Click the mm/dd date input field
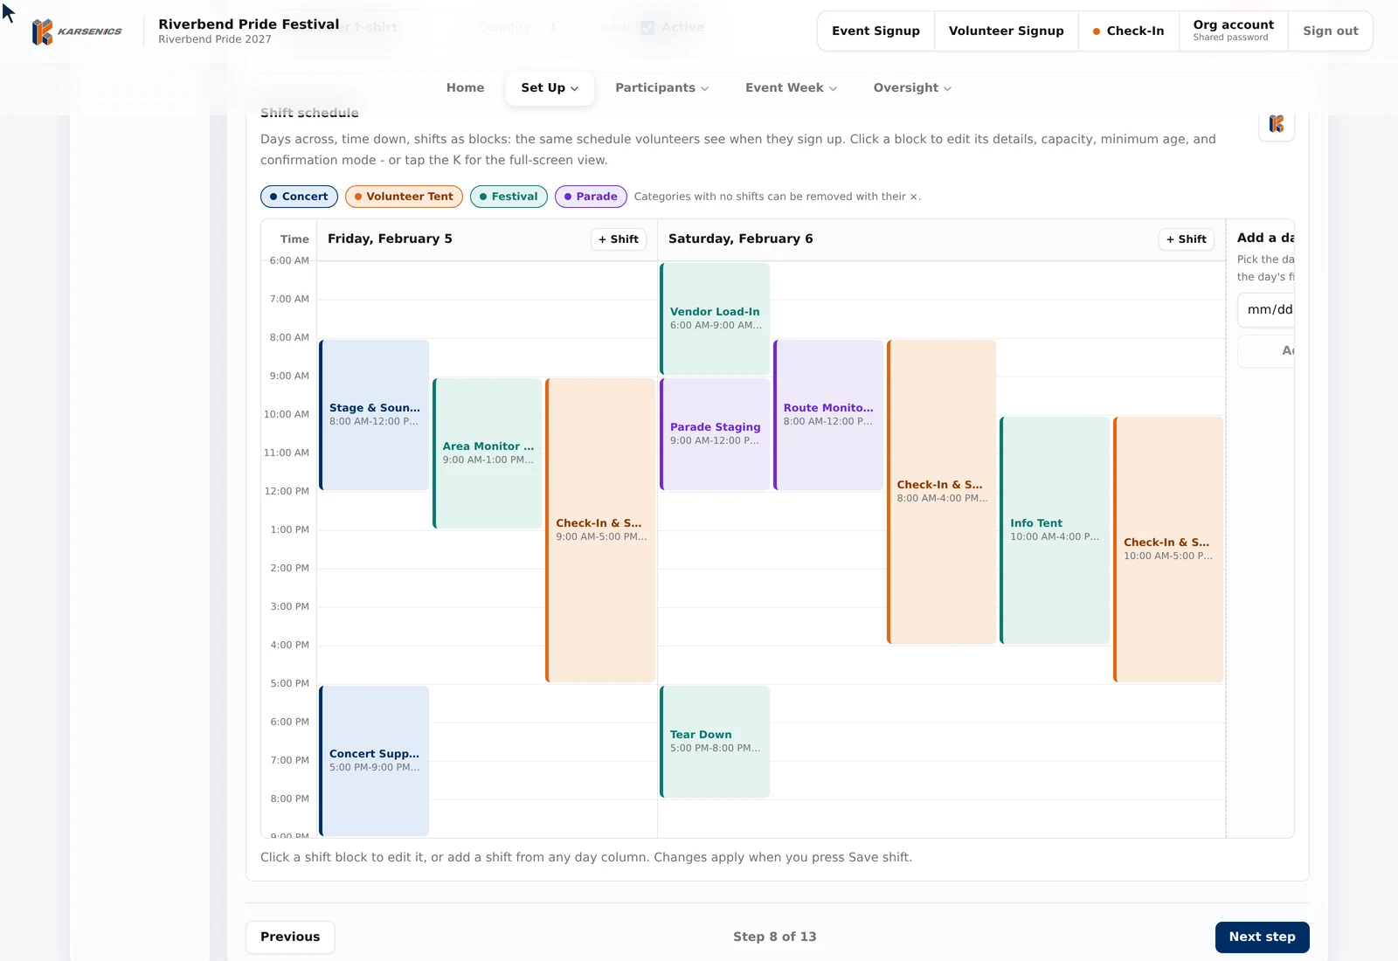Image resolution: width=1398 pixels, height=961 pixels. point(1266,310)
